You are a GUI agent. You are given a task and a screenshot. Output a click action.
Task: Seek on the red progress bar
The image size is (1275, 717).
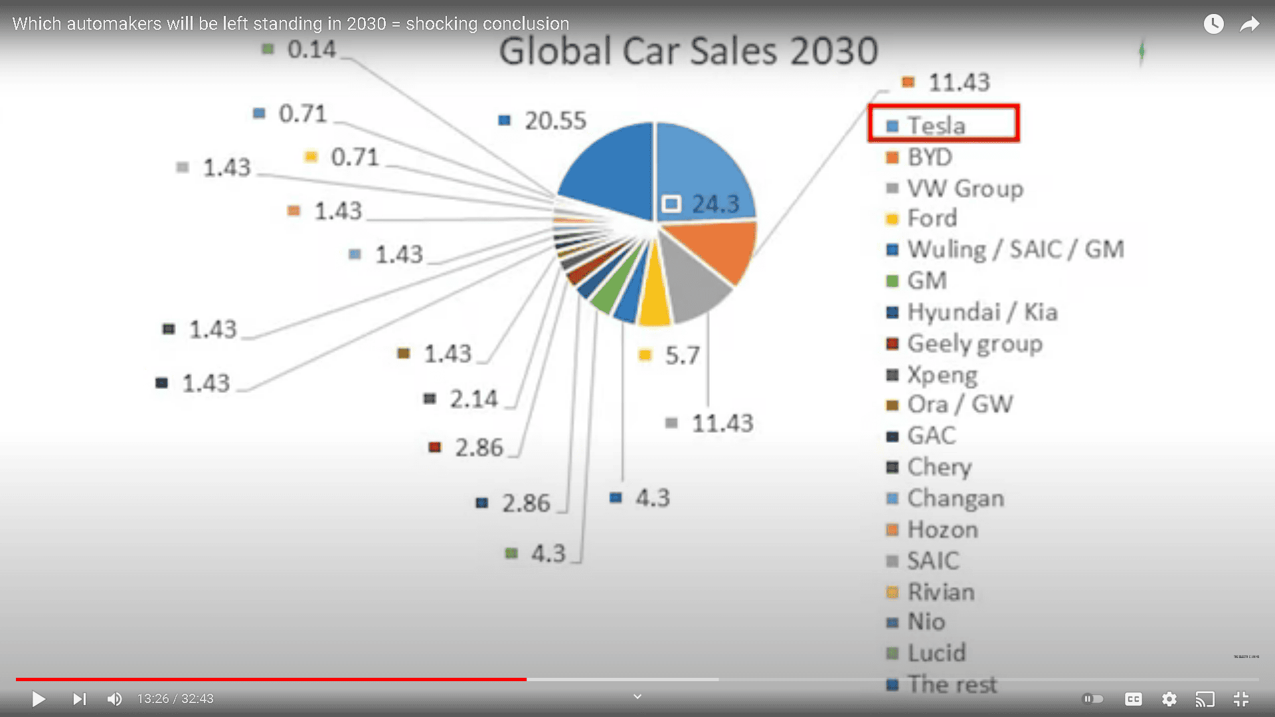point(271,679)
